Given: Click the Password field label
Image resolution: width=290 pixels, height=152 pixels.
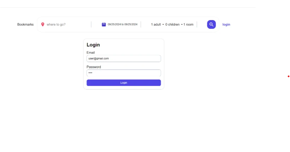Looking at the screenshot, I should click(x=94, y=67).
